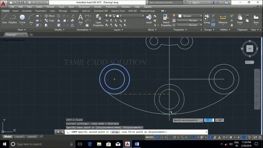Open the Measure tool

223,19
